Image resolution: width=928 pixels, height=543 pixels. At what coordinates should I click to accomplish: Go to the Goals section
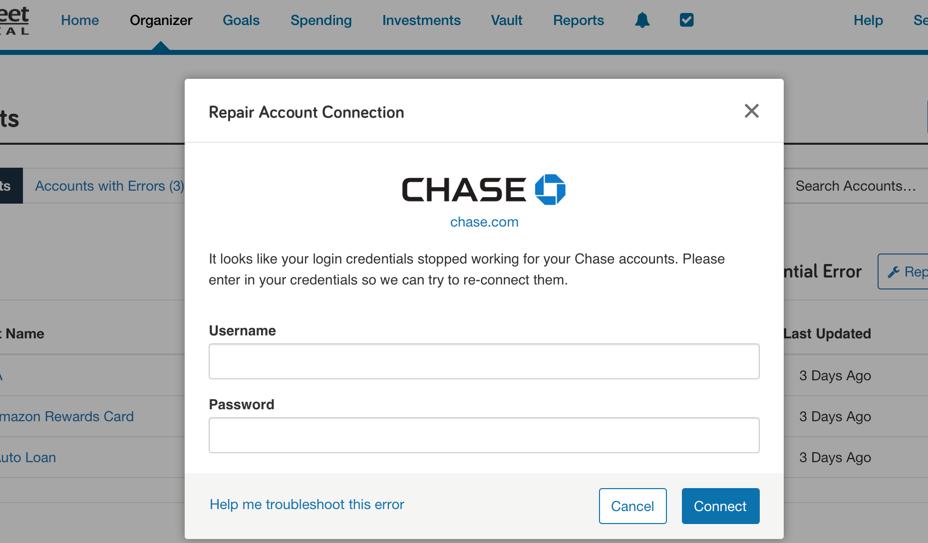point(241,20)
